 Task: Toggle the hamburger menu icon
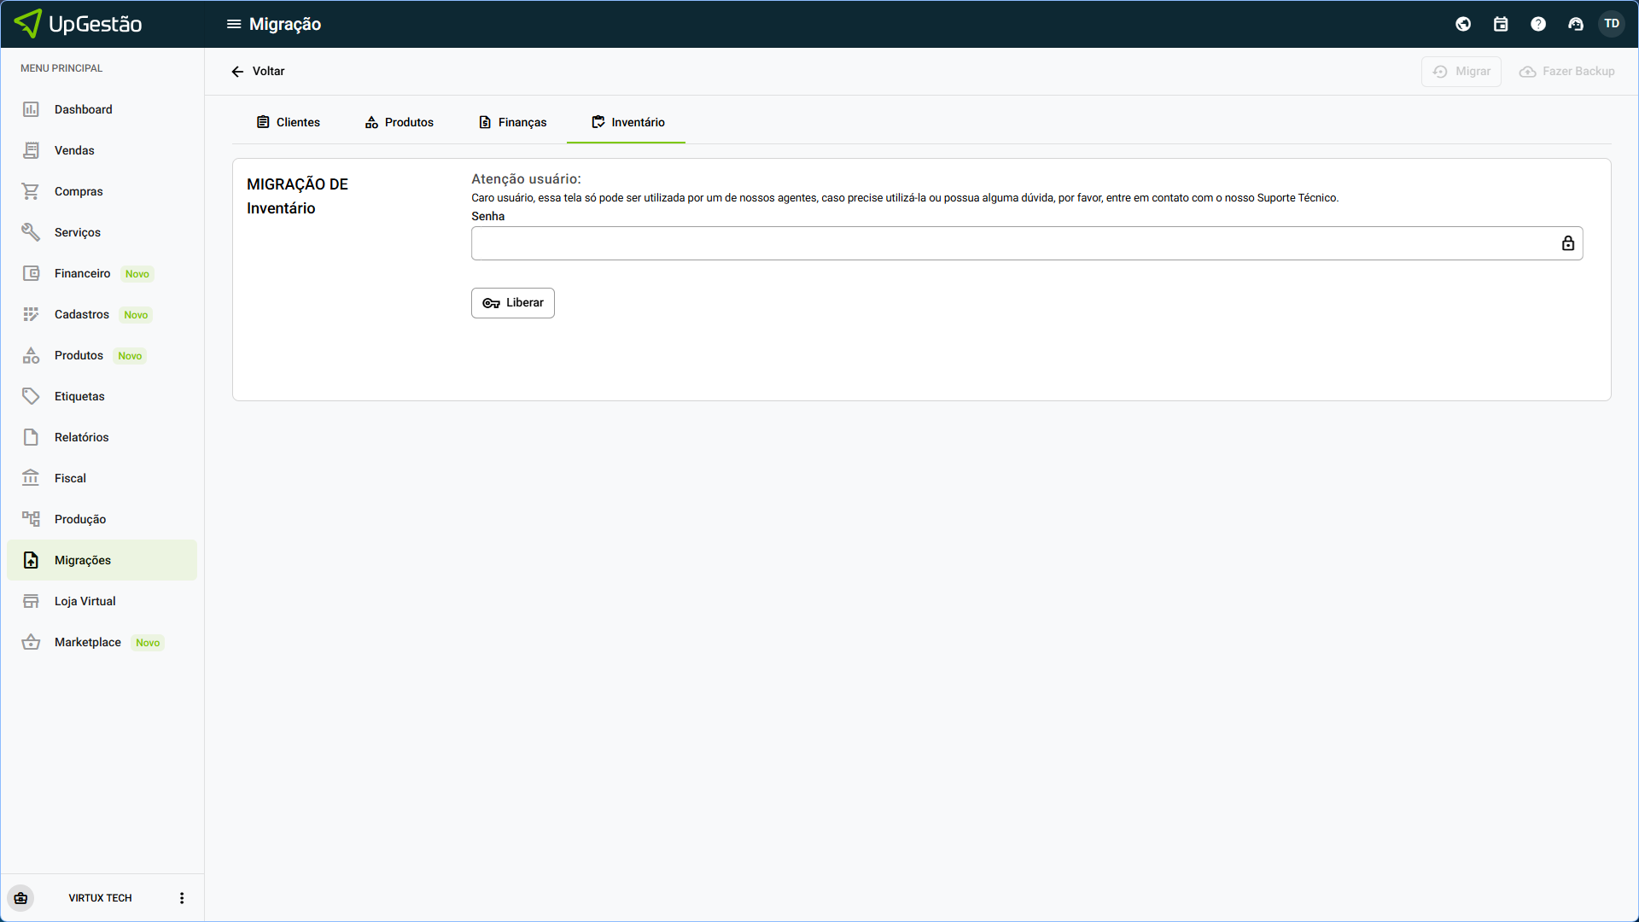tap(233, 24)
